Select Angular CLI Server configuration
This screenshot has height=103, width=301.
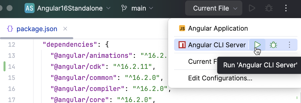tap(217, 45)
